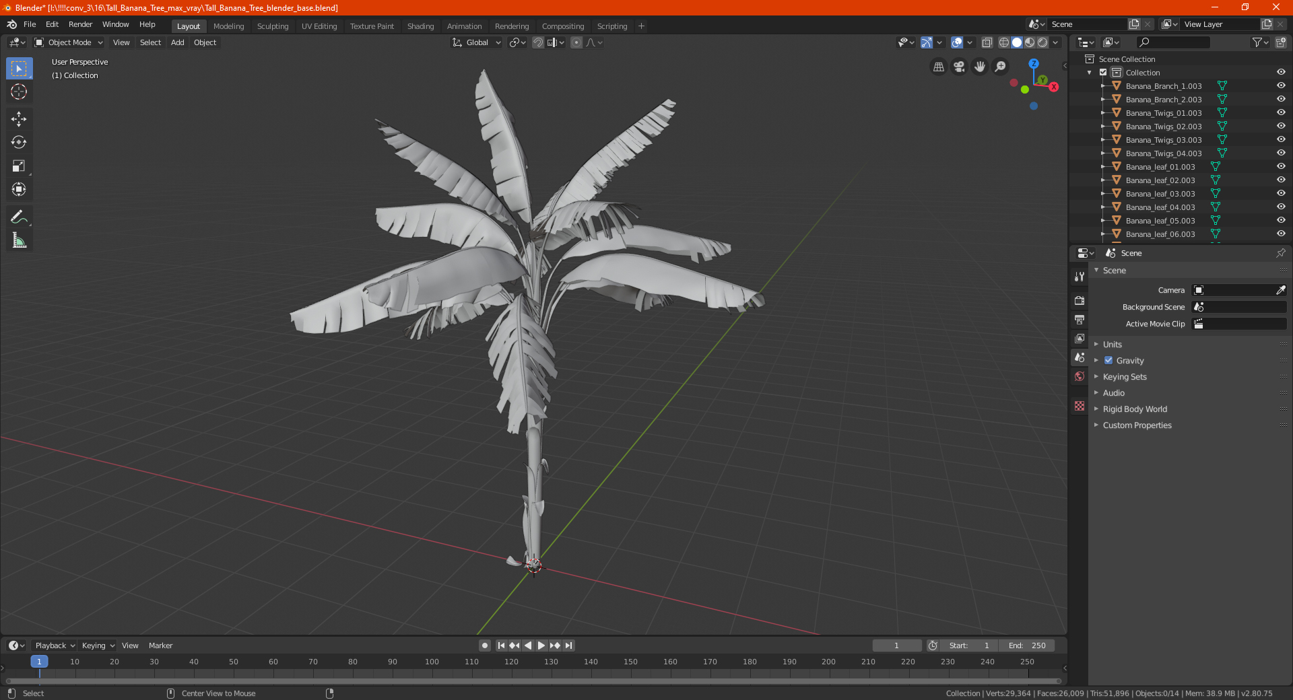Hide Banana_leaf_01.003 with eye icon
This screenshot has width=1293, height=700.
click(x=1281, y=167)
